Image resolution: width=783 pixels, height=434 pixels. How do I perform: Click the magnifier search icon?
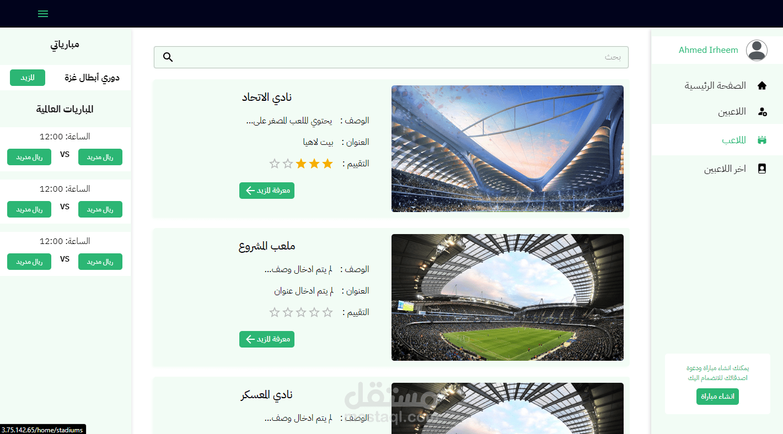[168, 57]
